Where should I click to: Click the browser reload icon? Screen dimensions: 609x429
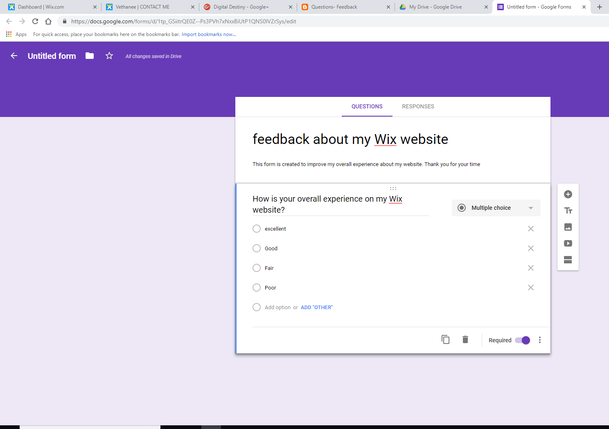35,21
